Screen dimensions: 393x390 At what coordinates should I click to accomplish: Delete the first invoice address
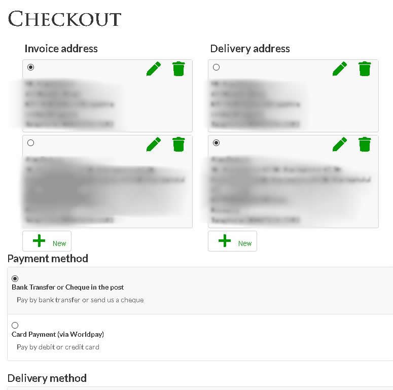click(178, 68)
